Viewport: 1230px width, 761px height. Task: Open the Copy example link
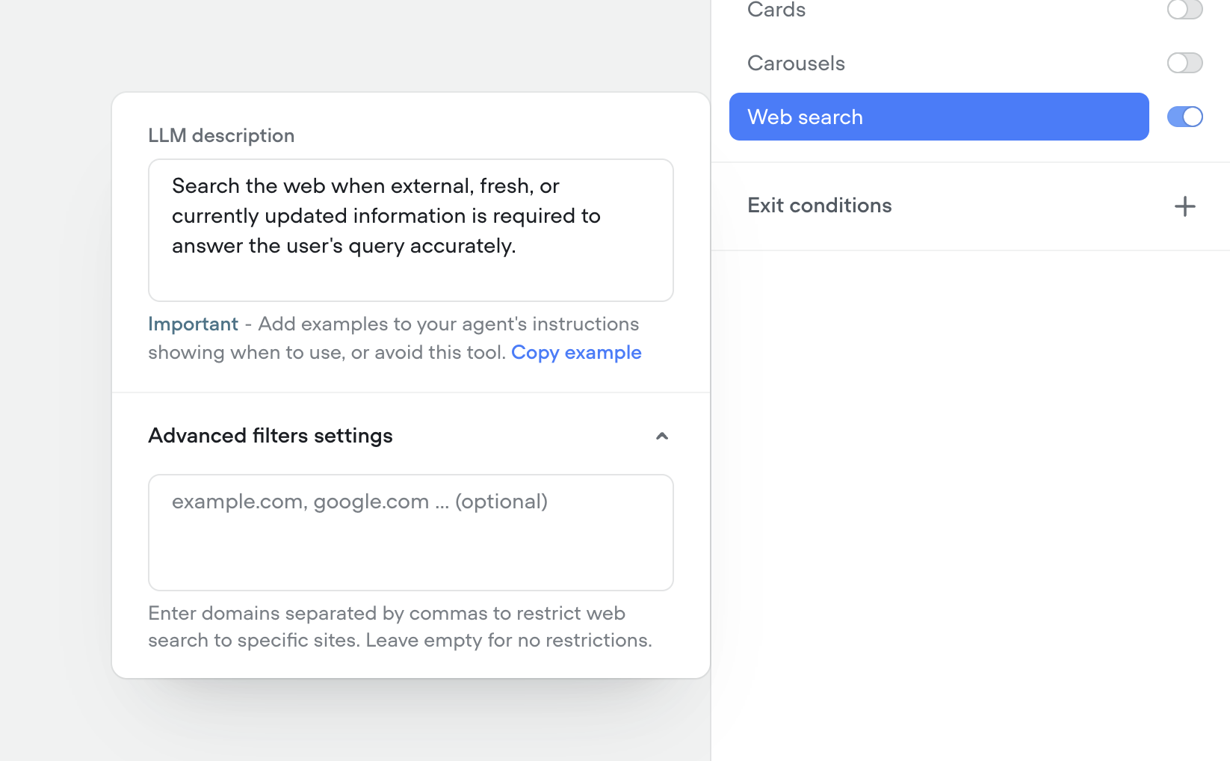point(576,352)
